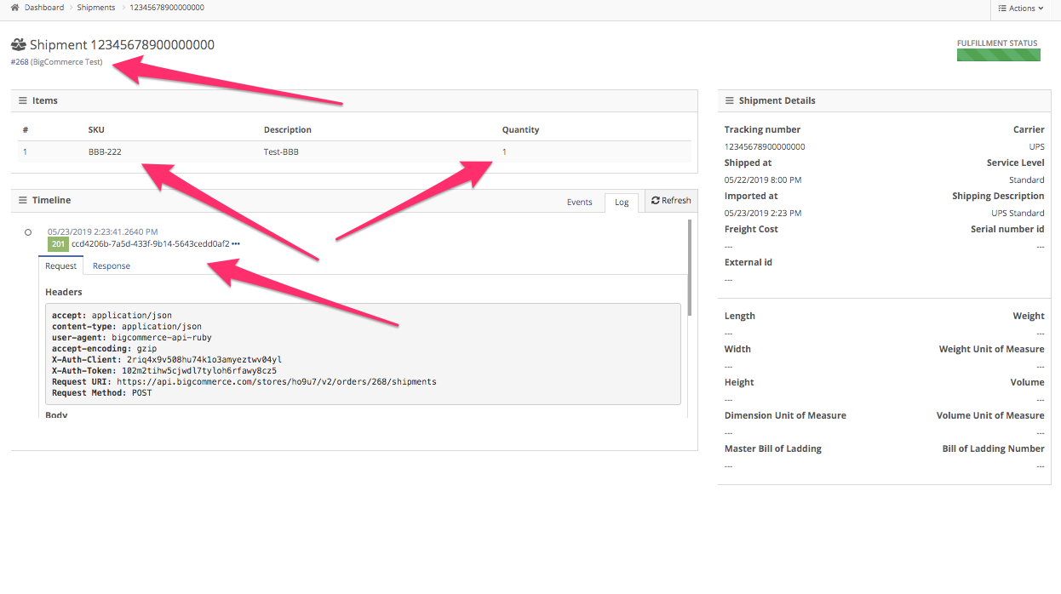Screen dimensions: 1061x594
Task: Click the green Fulfillment Status progress bar
Action: (x=998, y=55)
